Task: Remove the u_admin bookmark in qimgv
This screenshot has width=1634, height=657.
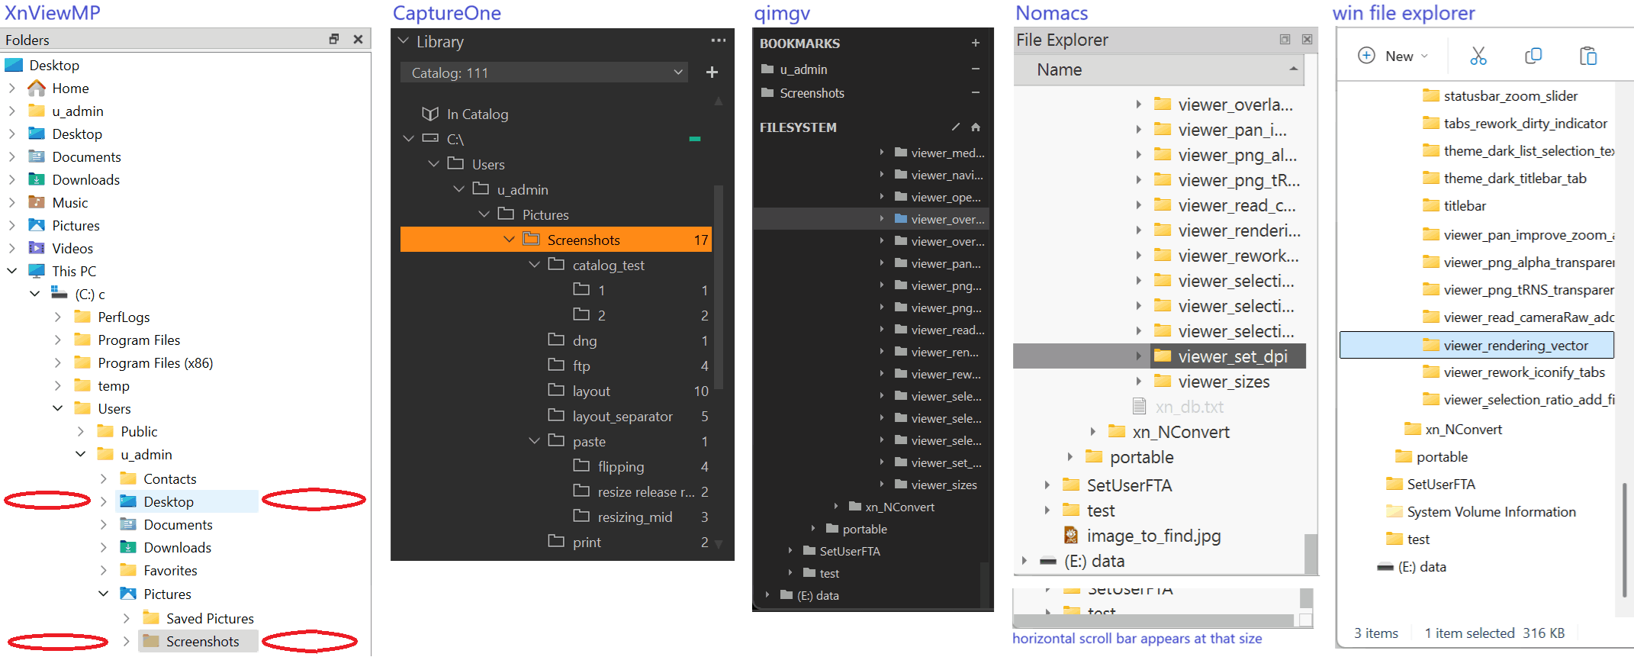Action: [x=975, y=69]
